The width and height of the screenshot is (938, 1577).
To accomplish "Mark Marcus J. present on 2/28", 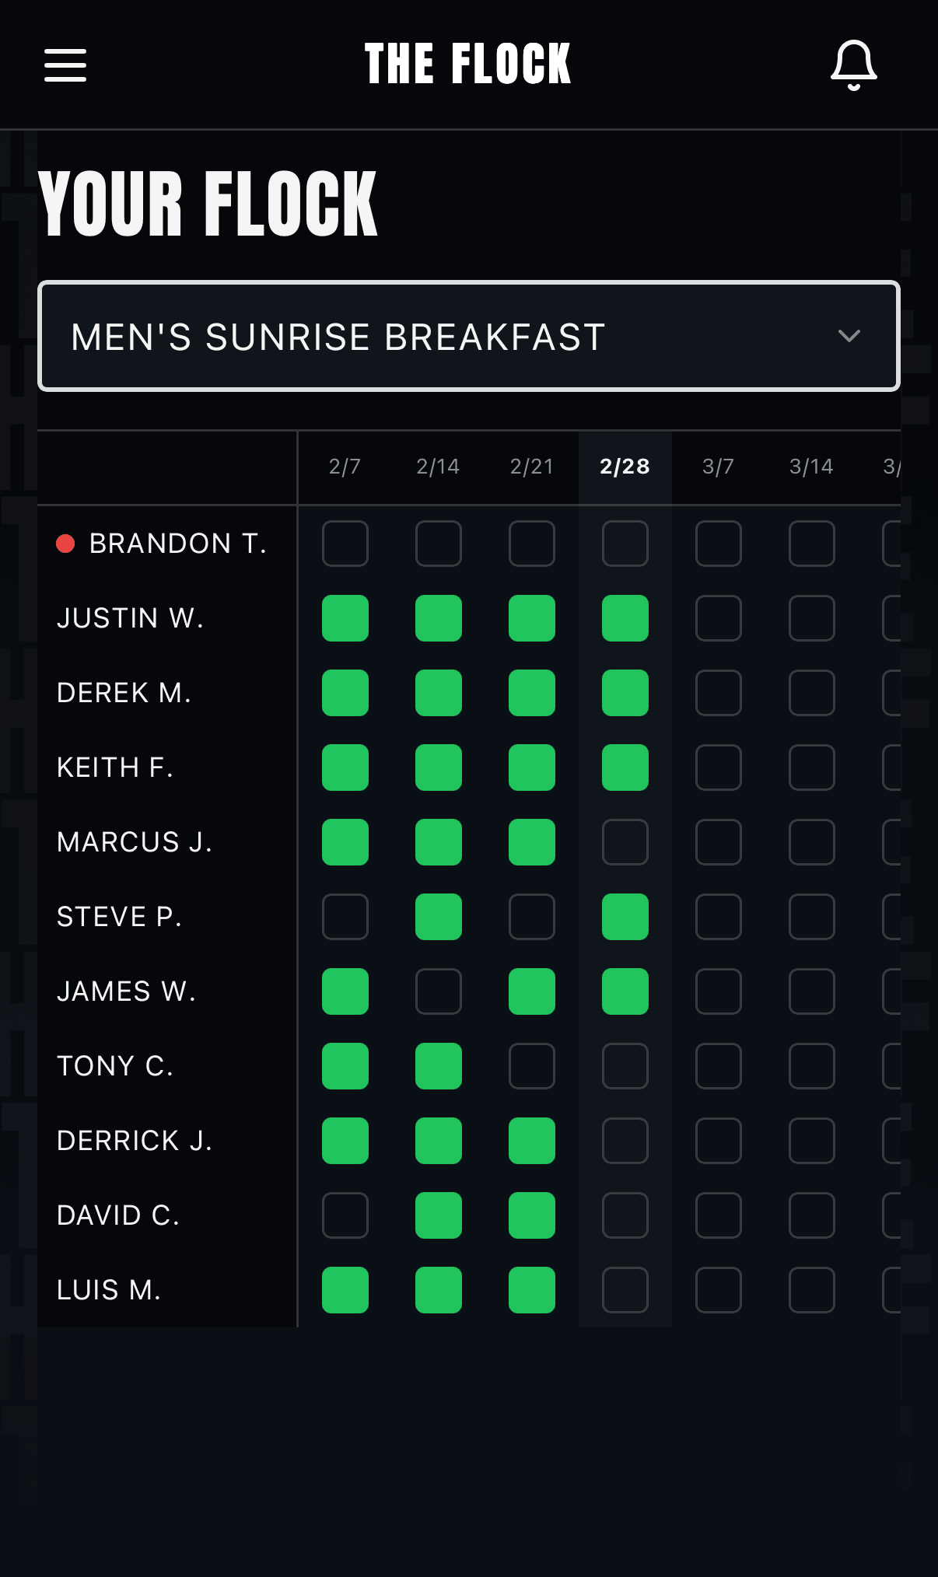I will click(x=625, y=842).
